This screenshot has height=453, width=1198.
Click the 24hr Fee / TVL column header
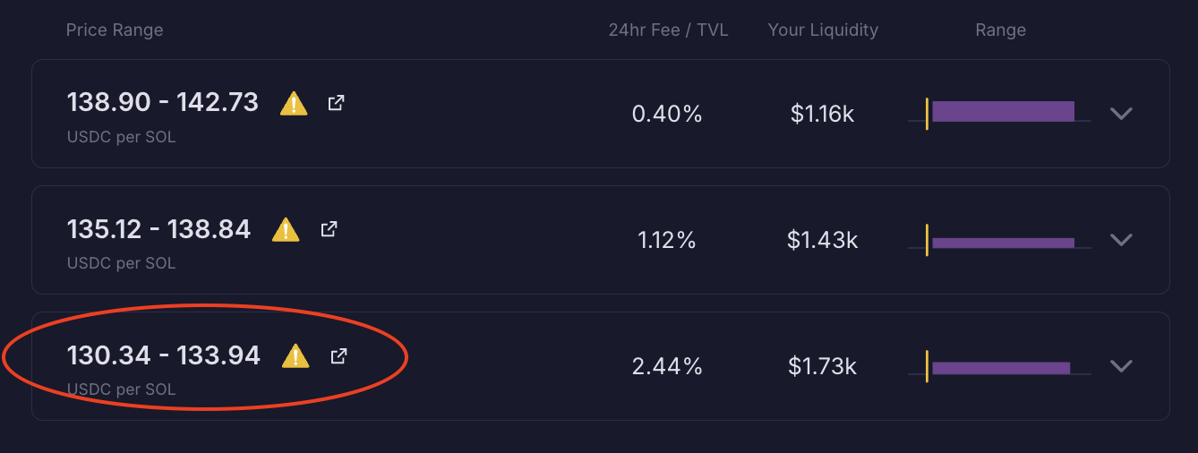668,30
